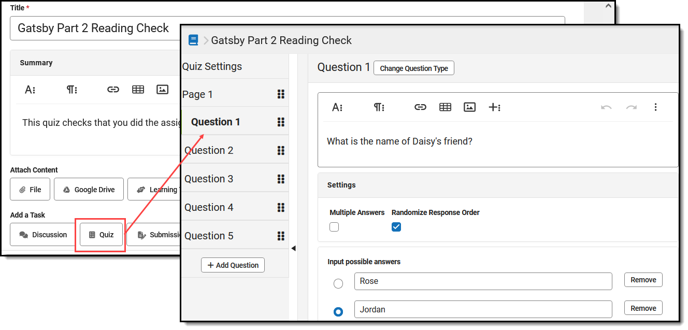Image resolution: width=688 pixels, height=330 pixels.
Task: Insert an image in the question editor
Action: click(470, 107)
